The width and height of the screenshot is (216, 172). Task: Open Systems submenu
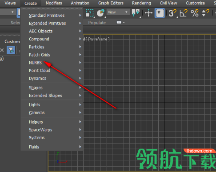(52, 137)
